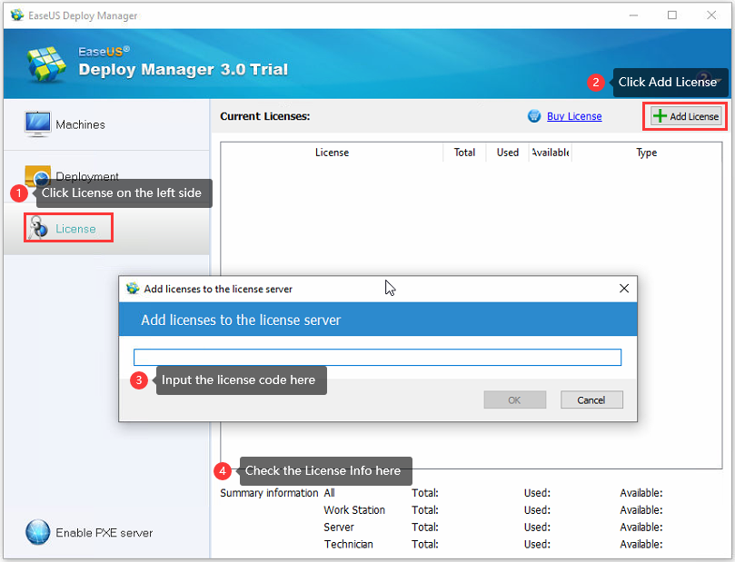This screenshot has width=735, height=562.
Task: Minimize the Deploy Manager window
Action: (633, 15)
